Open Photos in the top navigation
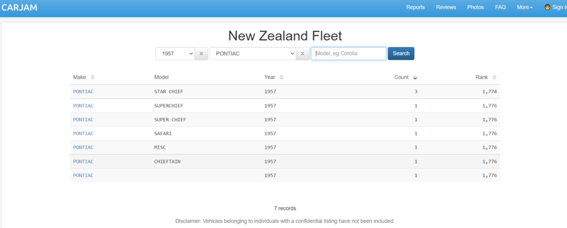Image resolution: width=567 pixels, height=228 pixels. (x=476, y=7)
